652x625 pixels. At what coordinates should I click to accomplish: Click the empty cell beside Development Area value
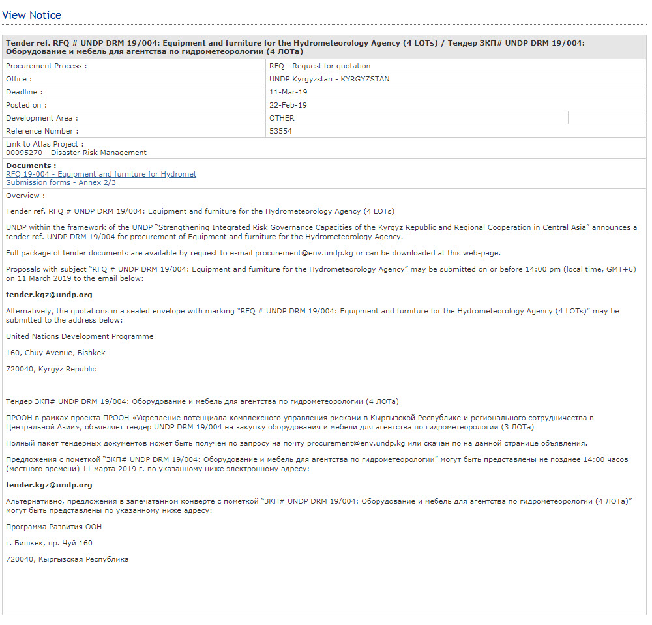[x=606, y=118]
